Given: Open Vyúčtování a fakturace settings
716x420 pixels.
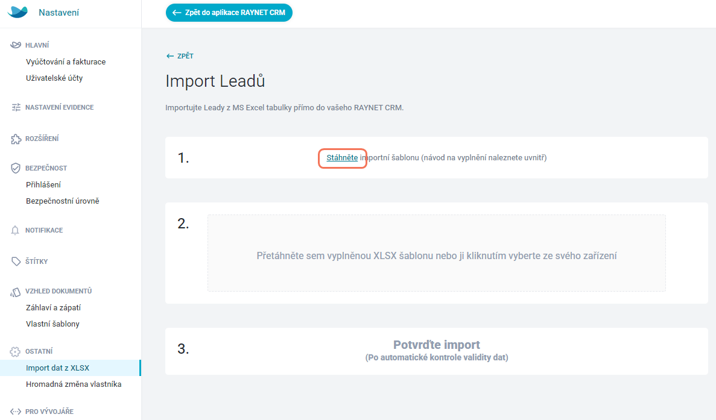Looking at the screenshot, I should [x=66, y=61].
